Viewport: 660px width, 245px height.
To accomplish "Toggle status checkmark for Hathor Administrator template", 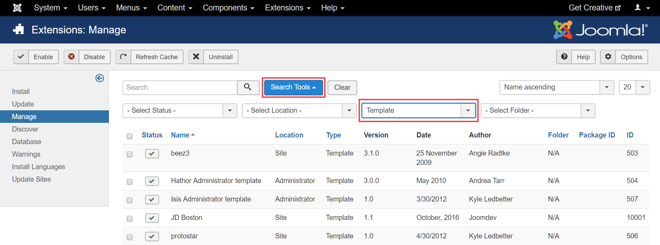I will coord(152,181).
